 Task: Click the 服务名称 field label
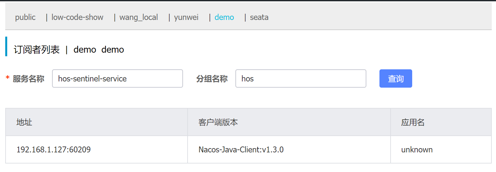[28, 79]
